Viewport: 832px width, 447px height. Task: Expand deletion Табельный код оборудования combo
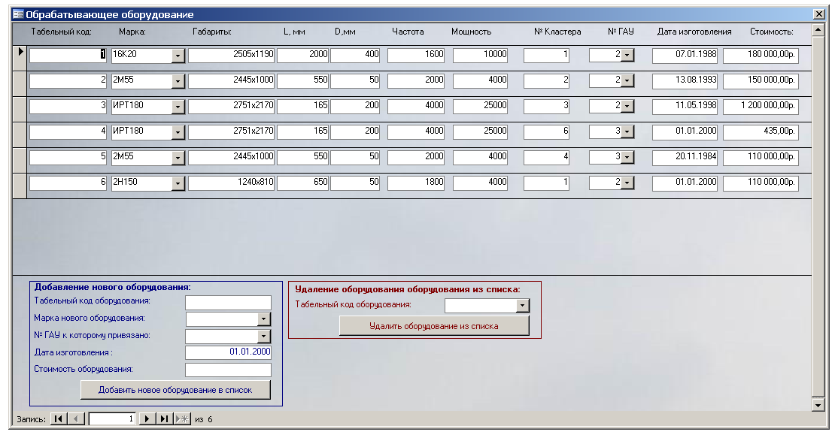click(x=523, y=306)
